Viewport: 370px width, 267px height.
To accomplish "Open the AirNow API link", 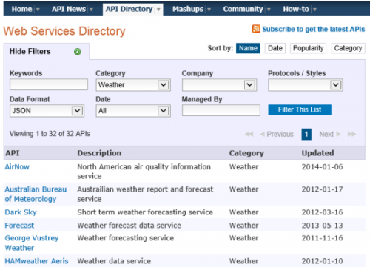I will [x=17, y=167].
